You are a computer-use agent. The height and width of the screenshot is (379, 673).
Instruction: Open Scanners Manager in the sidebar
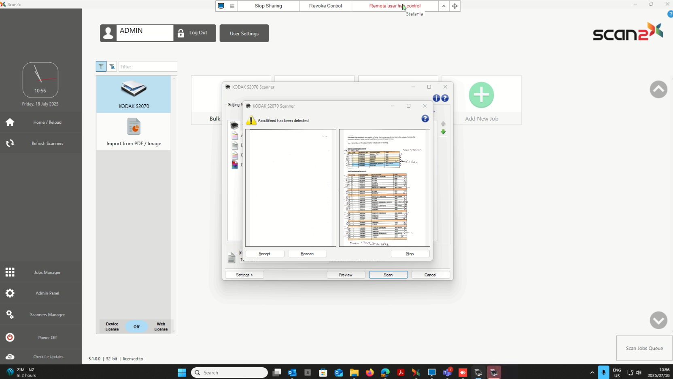[x=40, y=314]
